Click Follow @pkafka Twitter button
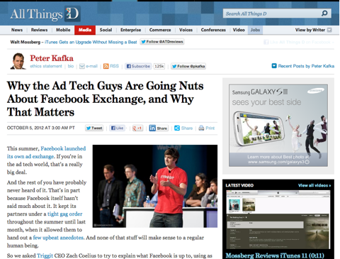The width and height of the screenshot is (340, 259). (188, 66)
